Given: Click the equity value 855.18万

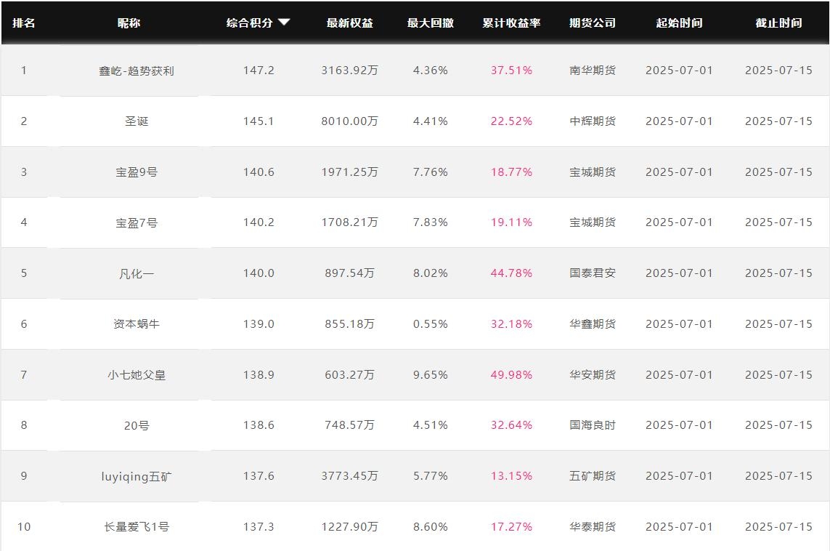Looking at the screenshot, I should [x=350, y=324].
